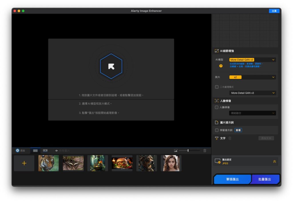Click the blue plus 添加 icon
Screen dimensions: 293x202
[x=17, y=150]
